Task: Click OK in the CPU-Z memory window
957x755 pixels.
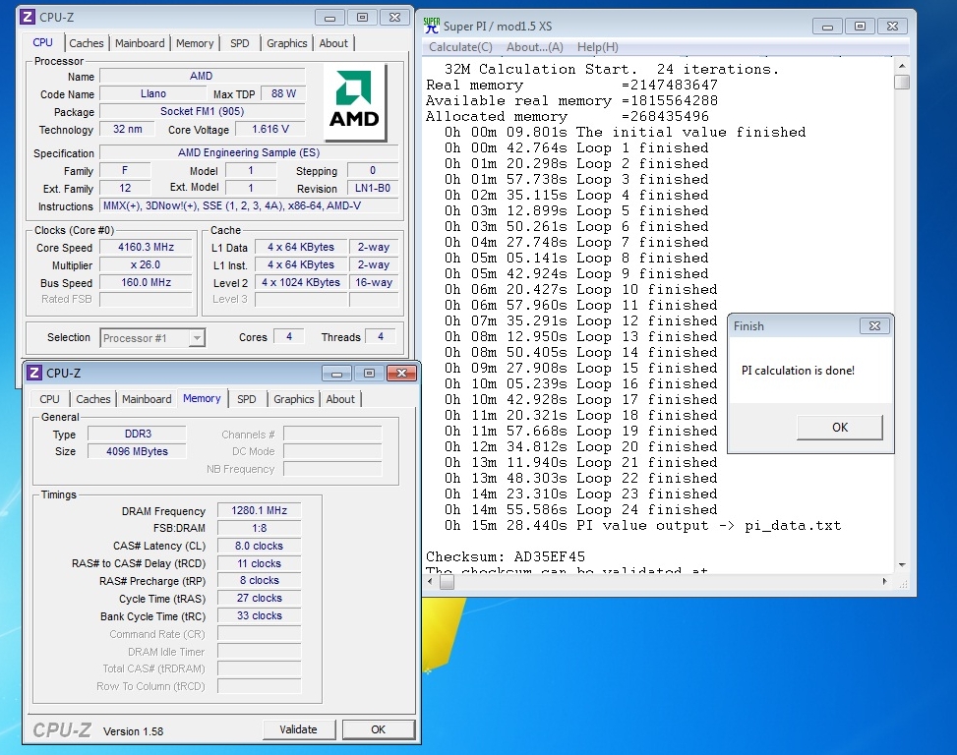Action: [379, 729]
